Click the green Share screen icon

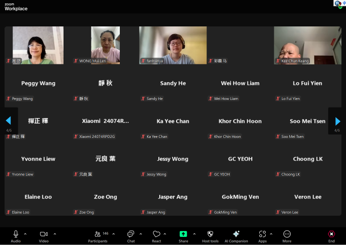pos(183,234)
